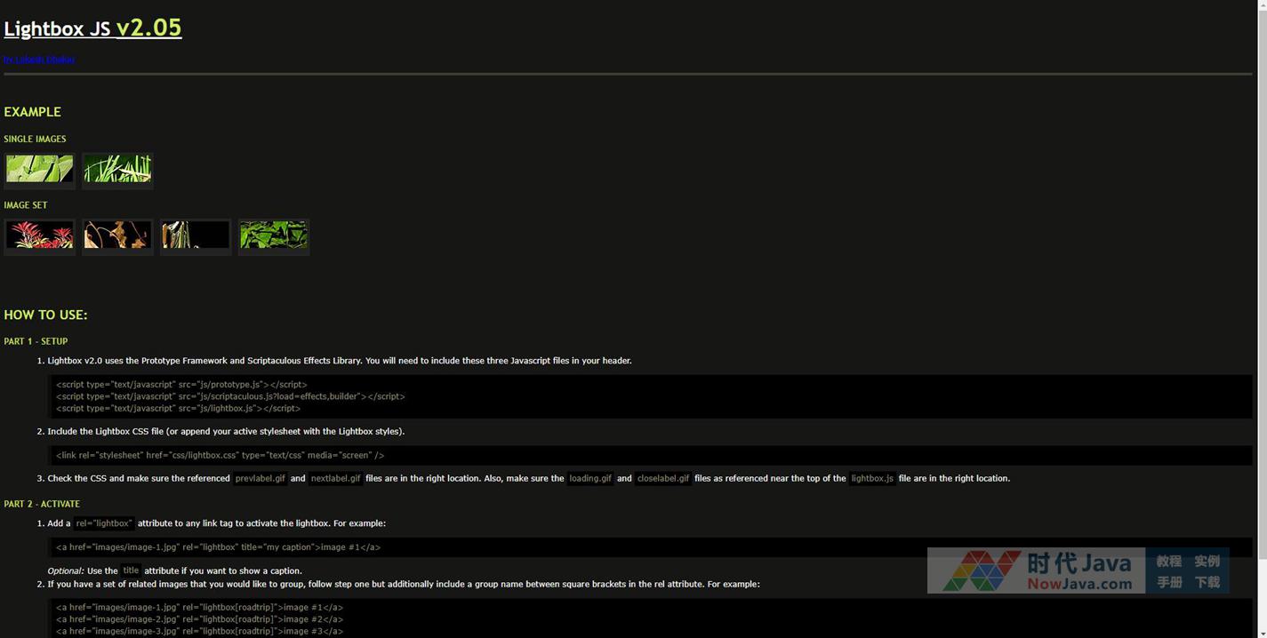This screenshot has width=1267, height=638.
Task: Open the 手册 link in watermark
Action: pos(1168,583)
